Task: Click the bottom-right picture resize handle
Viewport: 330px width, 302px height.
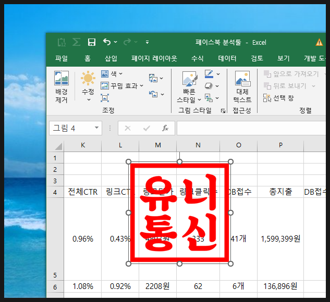Action: 230,263
